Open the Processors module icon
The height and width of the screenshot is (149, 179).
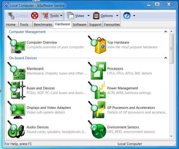tap(97, 71)
